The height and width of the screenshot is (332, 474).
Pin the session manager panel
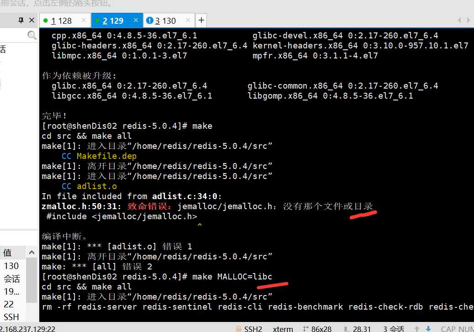(21, 21)
